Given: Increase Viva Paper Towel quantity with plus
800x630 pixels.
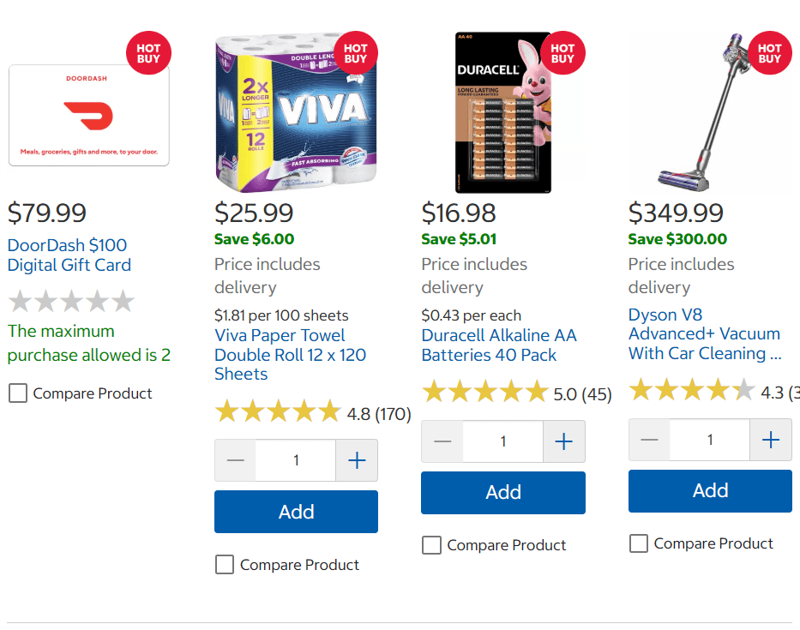Looking at the screenshot, I should click(x=357, y=460).
